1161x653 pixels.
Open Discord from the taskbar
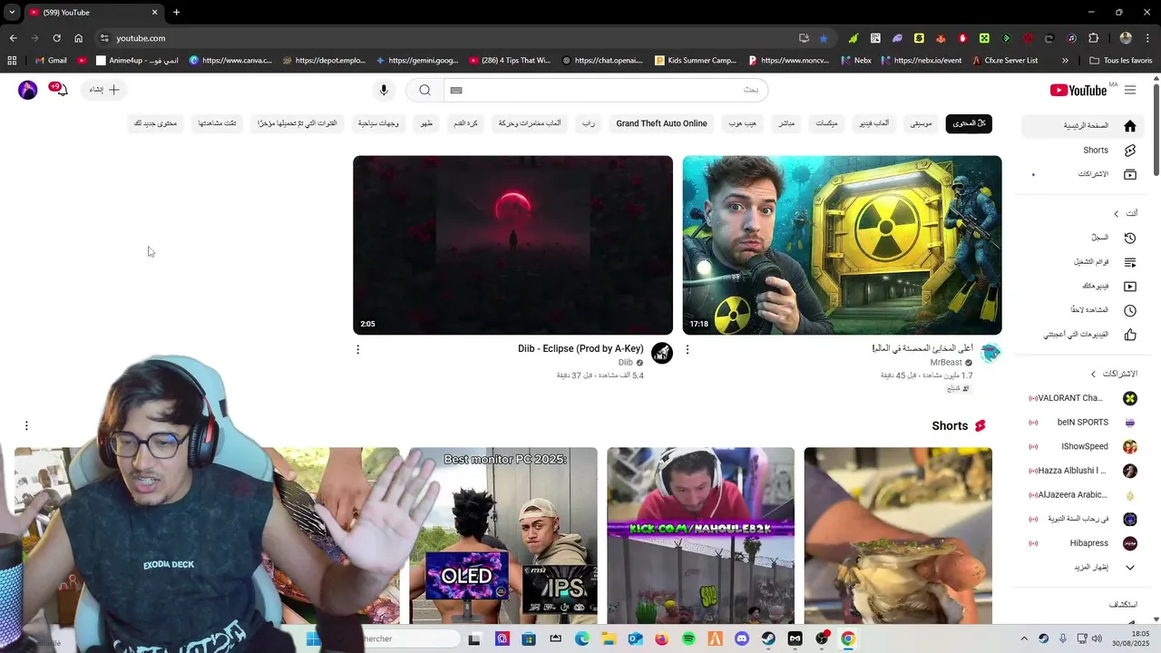(x=742, y=639)
